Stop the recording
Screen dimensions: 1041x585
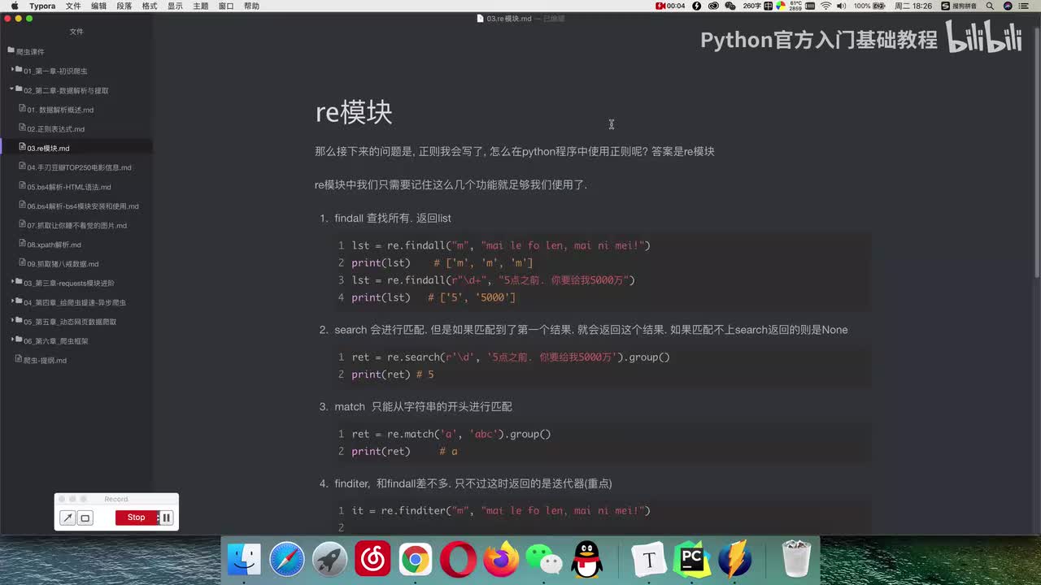tap(137, 518)
